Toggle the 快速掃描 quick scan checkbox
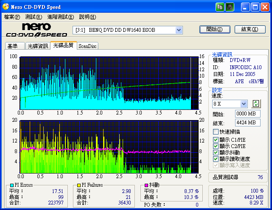 click(x=216, y=132)
